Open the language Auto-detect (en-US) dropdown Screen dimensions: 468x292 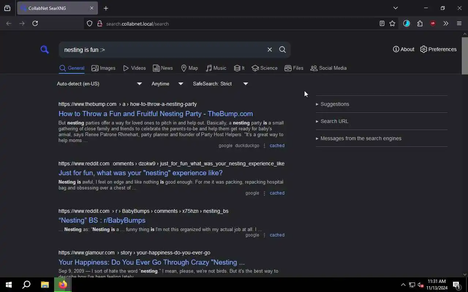99,84
